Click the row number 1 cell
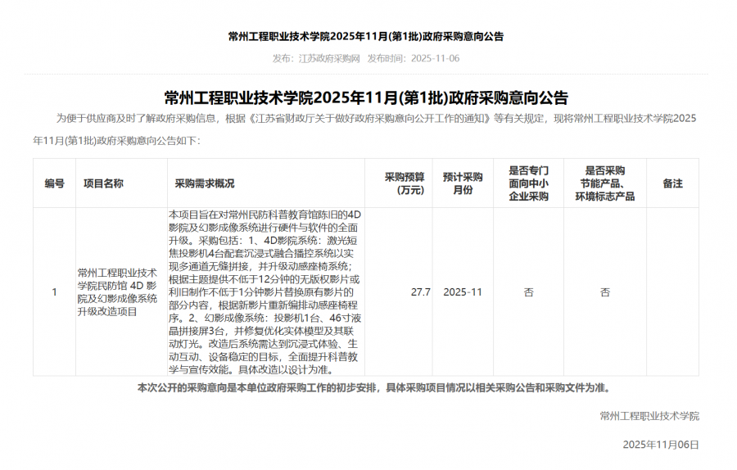Viewport: 737px width, 470px height. (54, 292)
